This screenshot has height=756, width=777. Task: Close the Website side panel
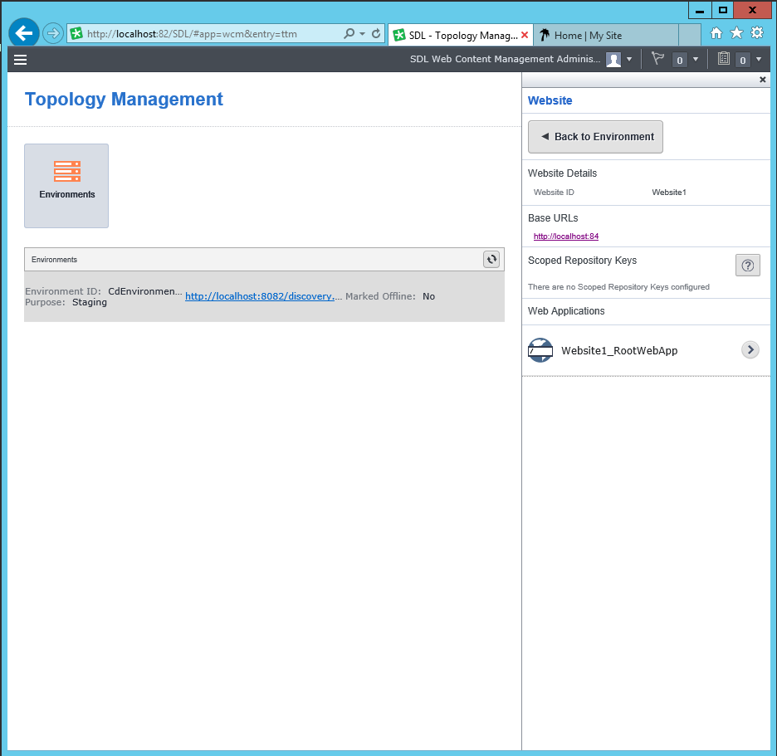tap(763, 80)
